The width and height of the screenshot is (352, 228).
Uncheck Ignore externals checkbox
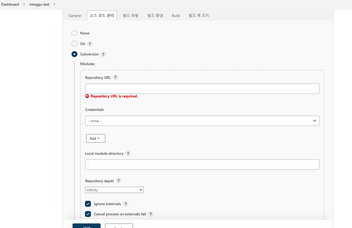point(88,204)
